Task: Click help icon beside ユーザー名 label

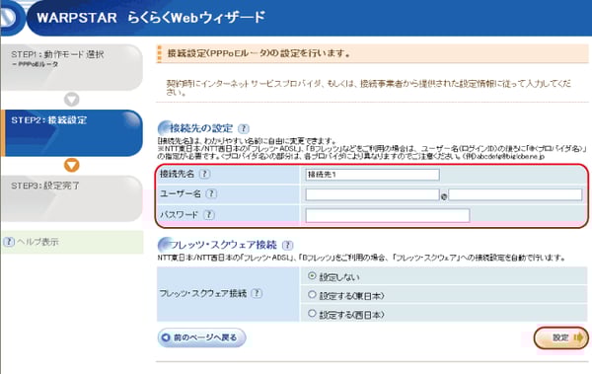Action: pos(211,193)
